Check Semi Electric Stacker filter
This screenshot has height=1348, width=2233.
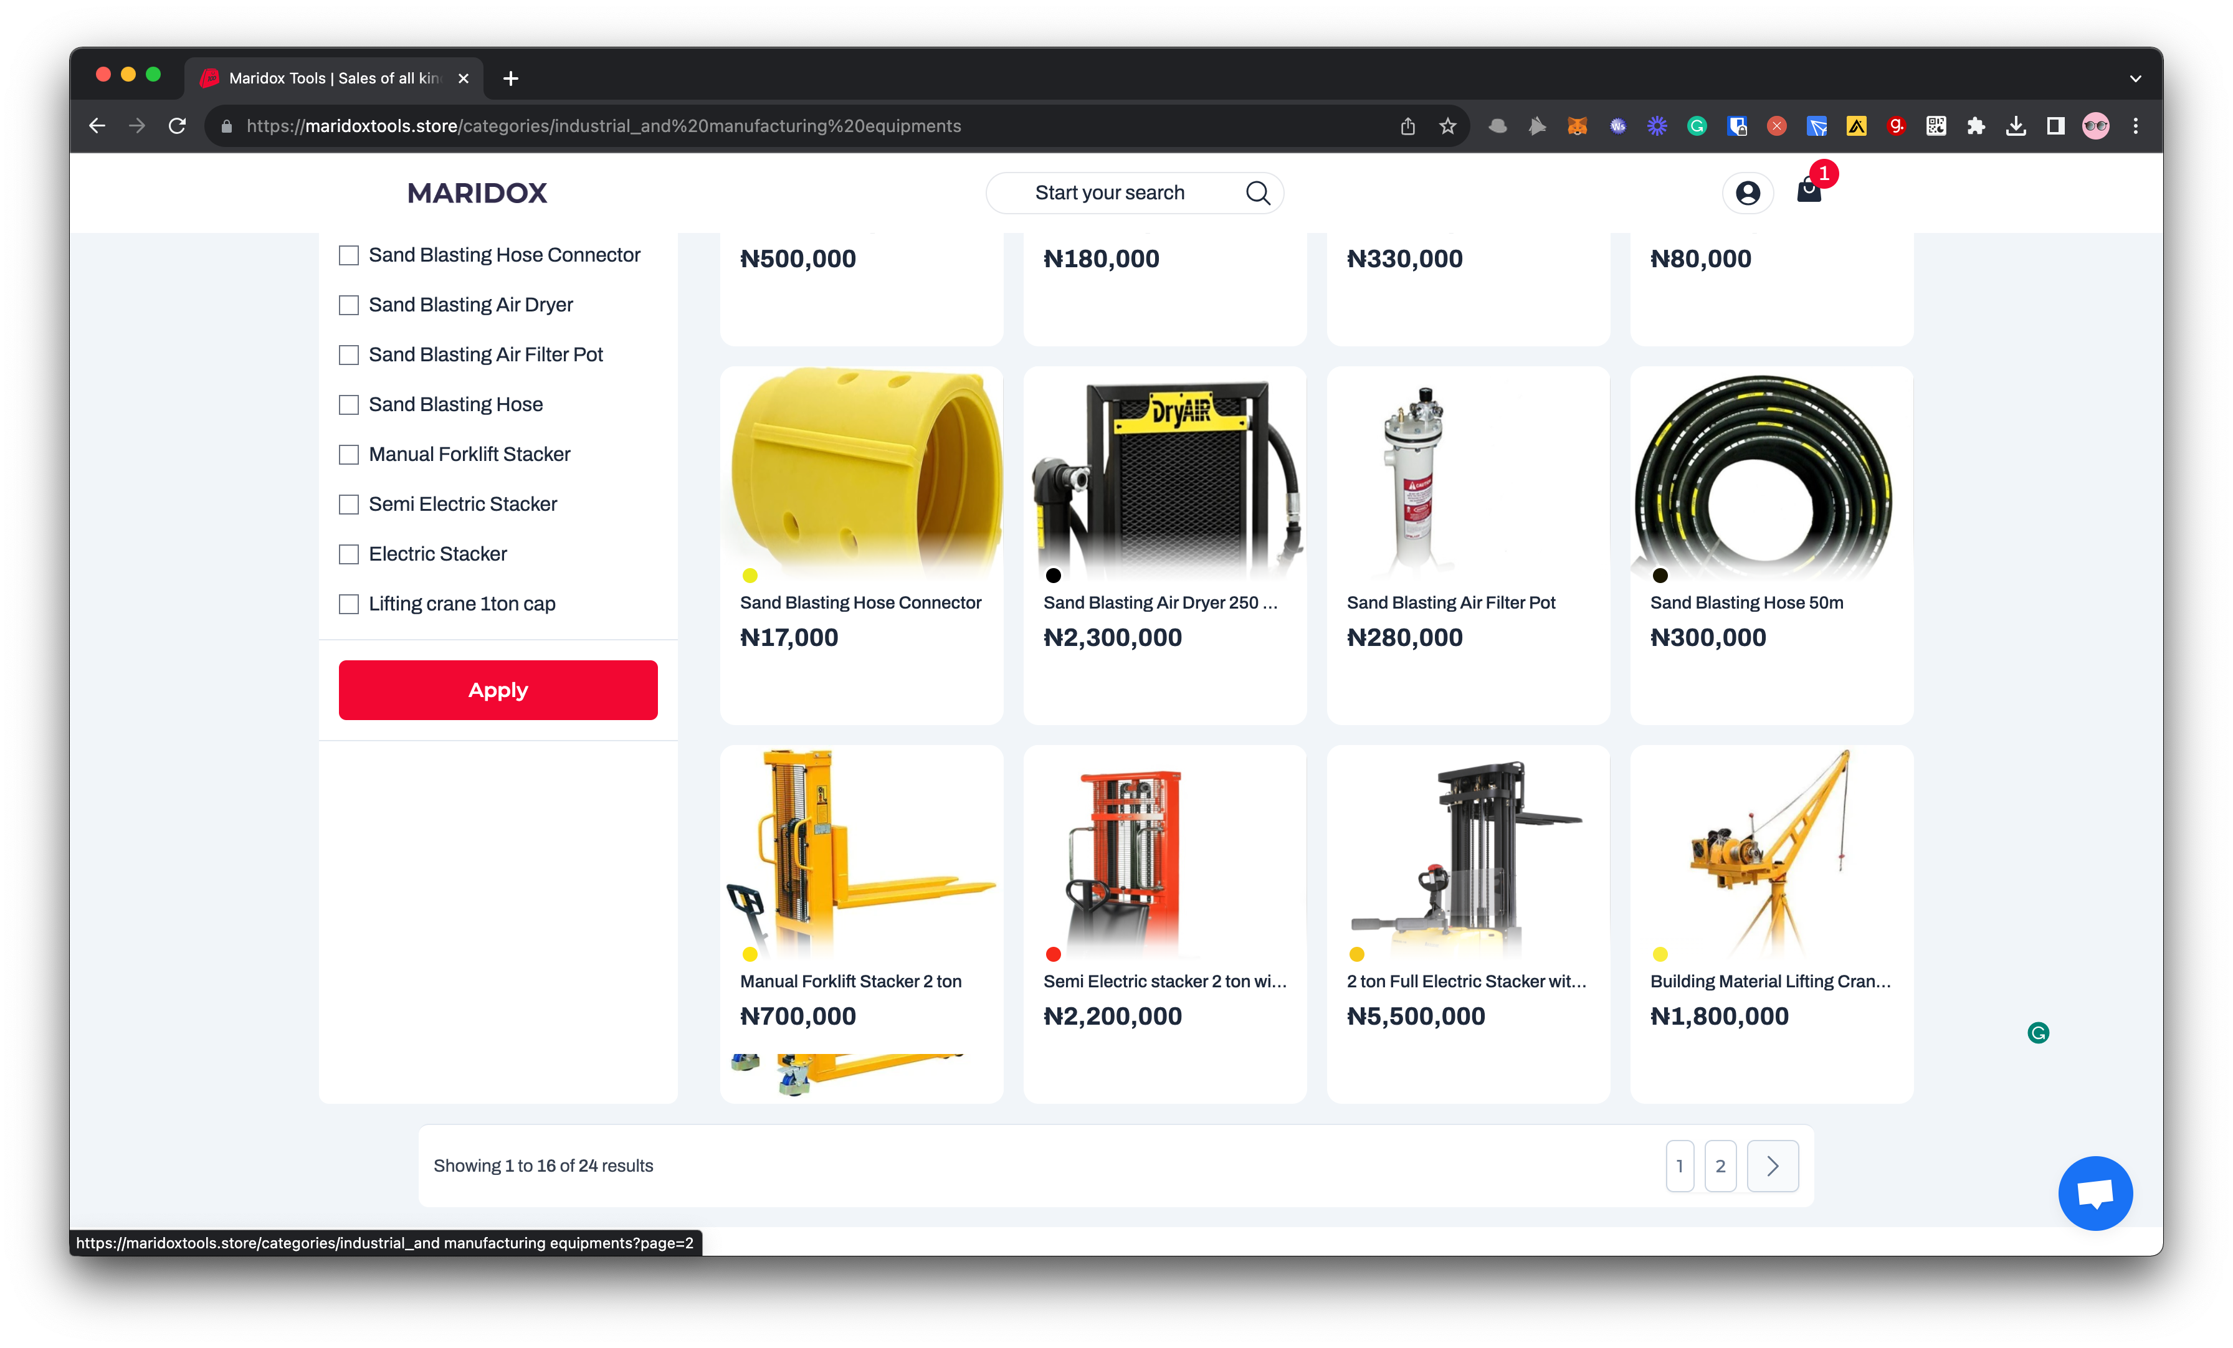pos(348,505)
